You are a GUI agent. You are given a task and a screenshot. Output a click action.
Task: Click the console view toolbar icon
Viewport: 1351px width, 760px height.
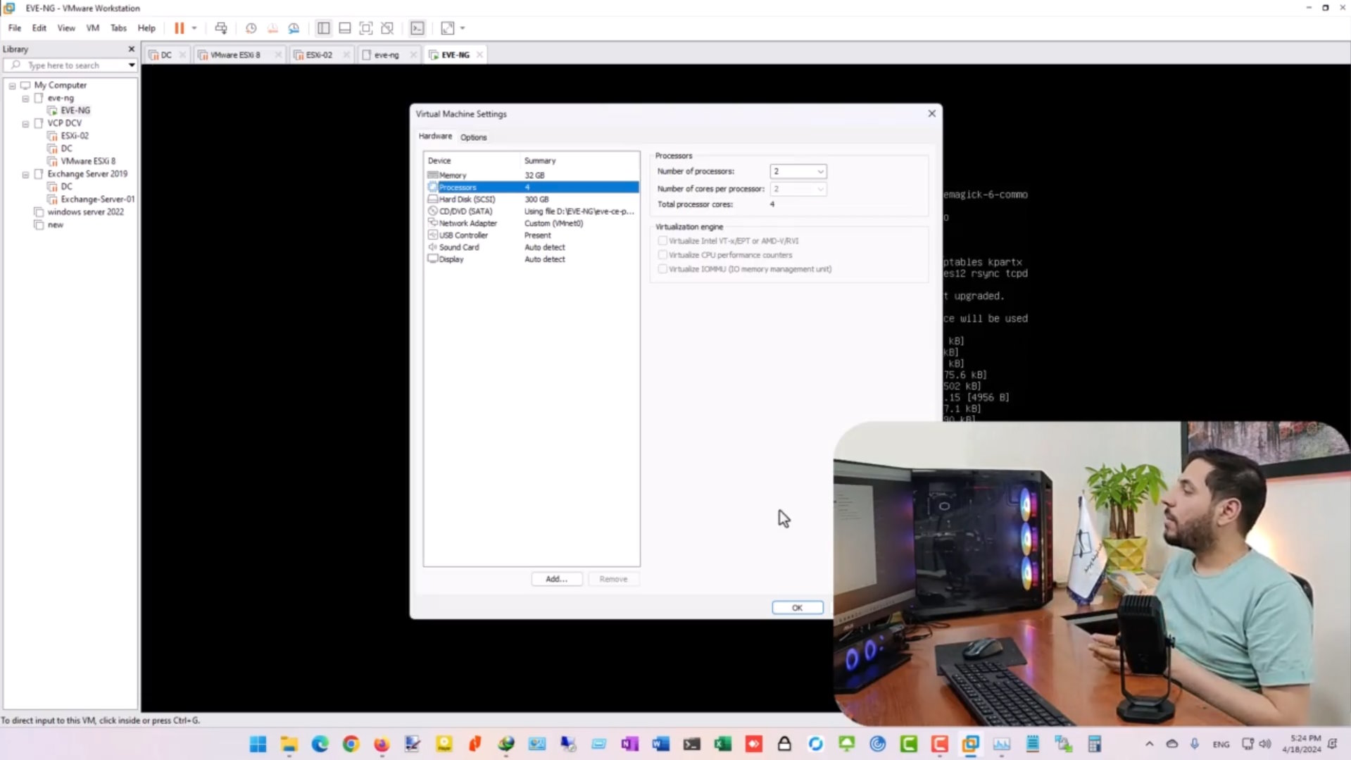coord(417,28)
